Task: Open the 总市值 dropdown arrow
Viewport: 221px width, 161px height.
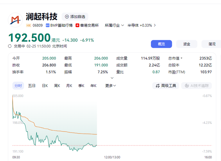Action: tap(181, 58)
